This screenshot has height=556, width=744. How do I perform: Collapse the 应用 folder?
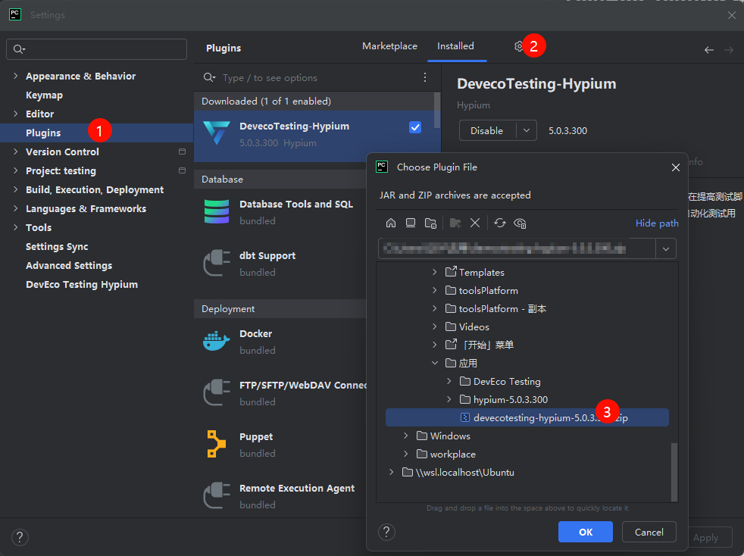[x=435, y=363]
